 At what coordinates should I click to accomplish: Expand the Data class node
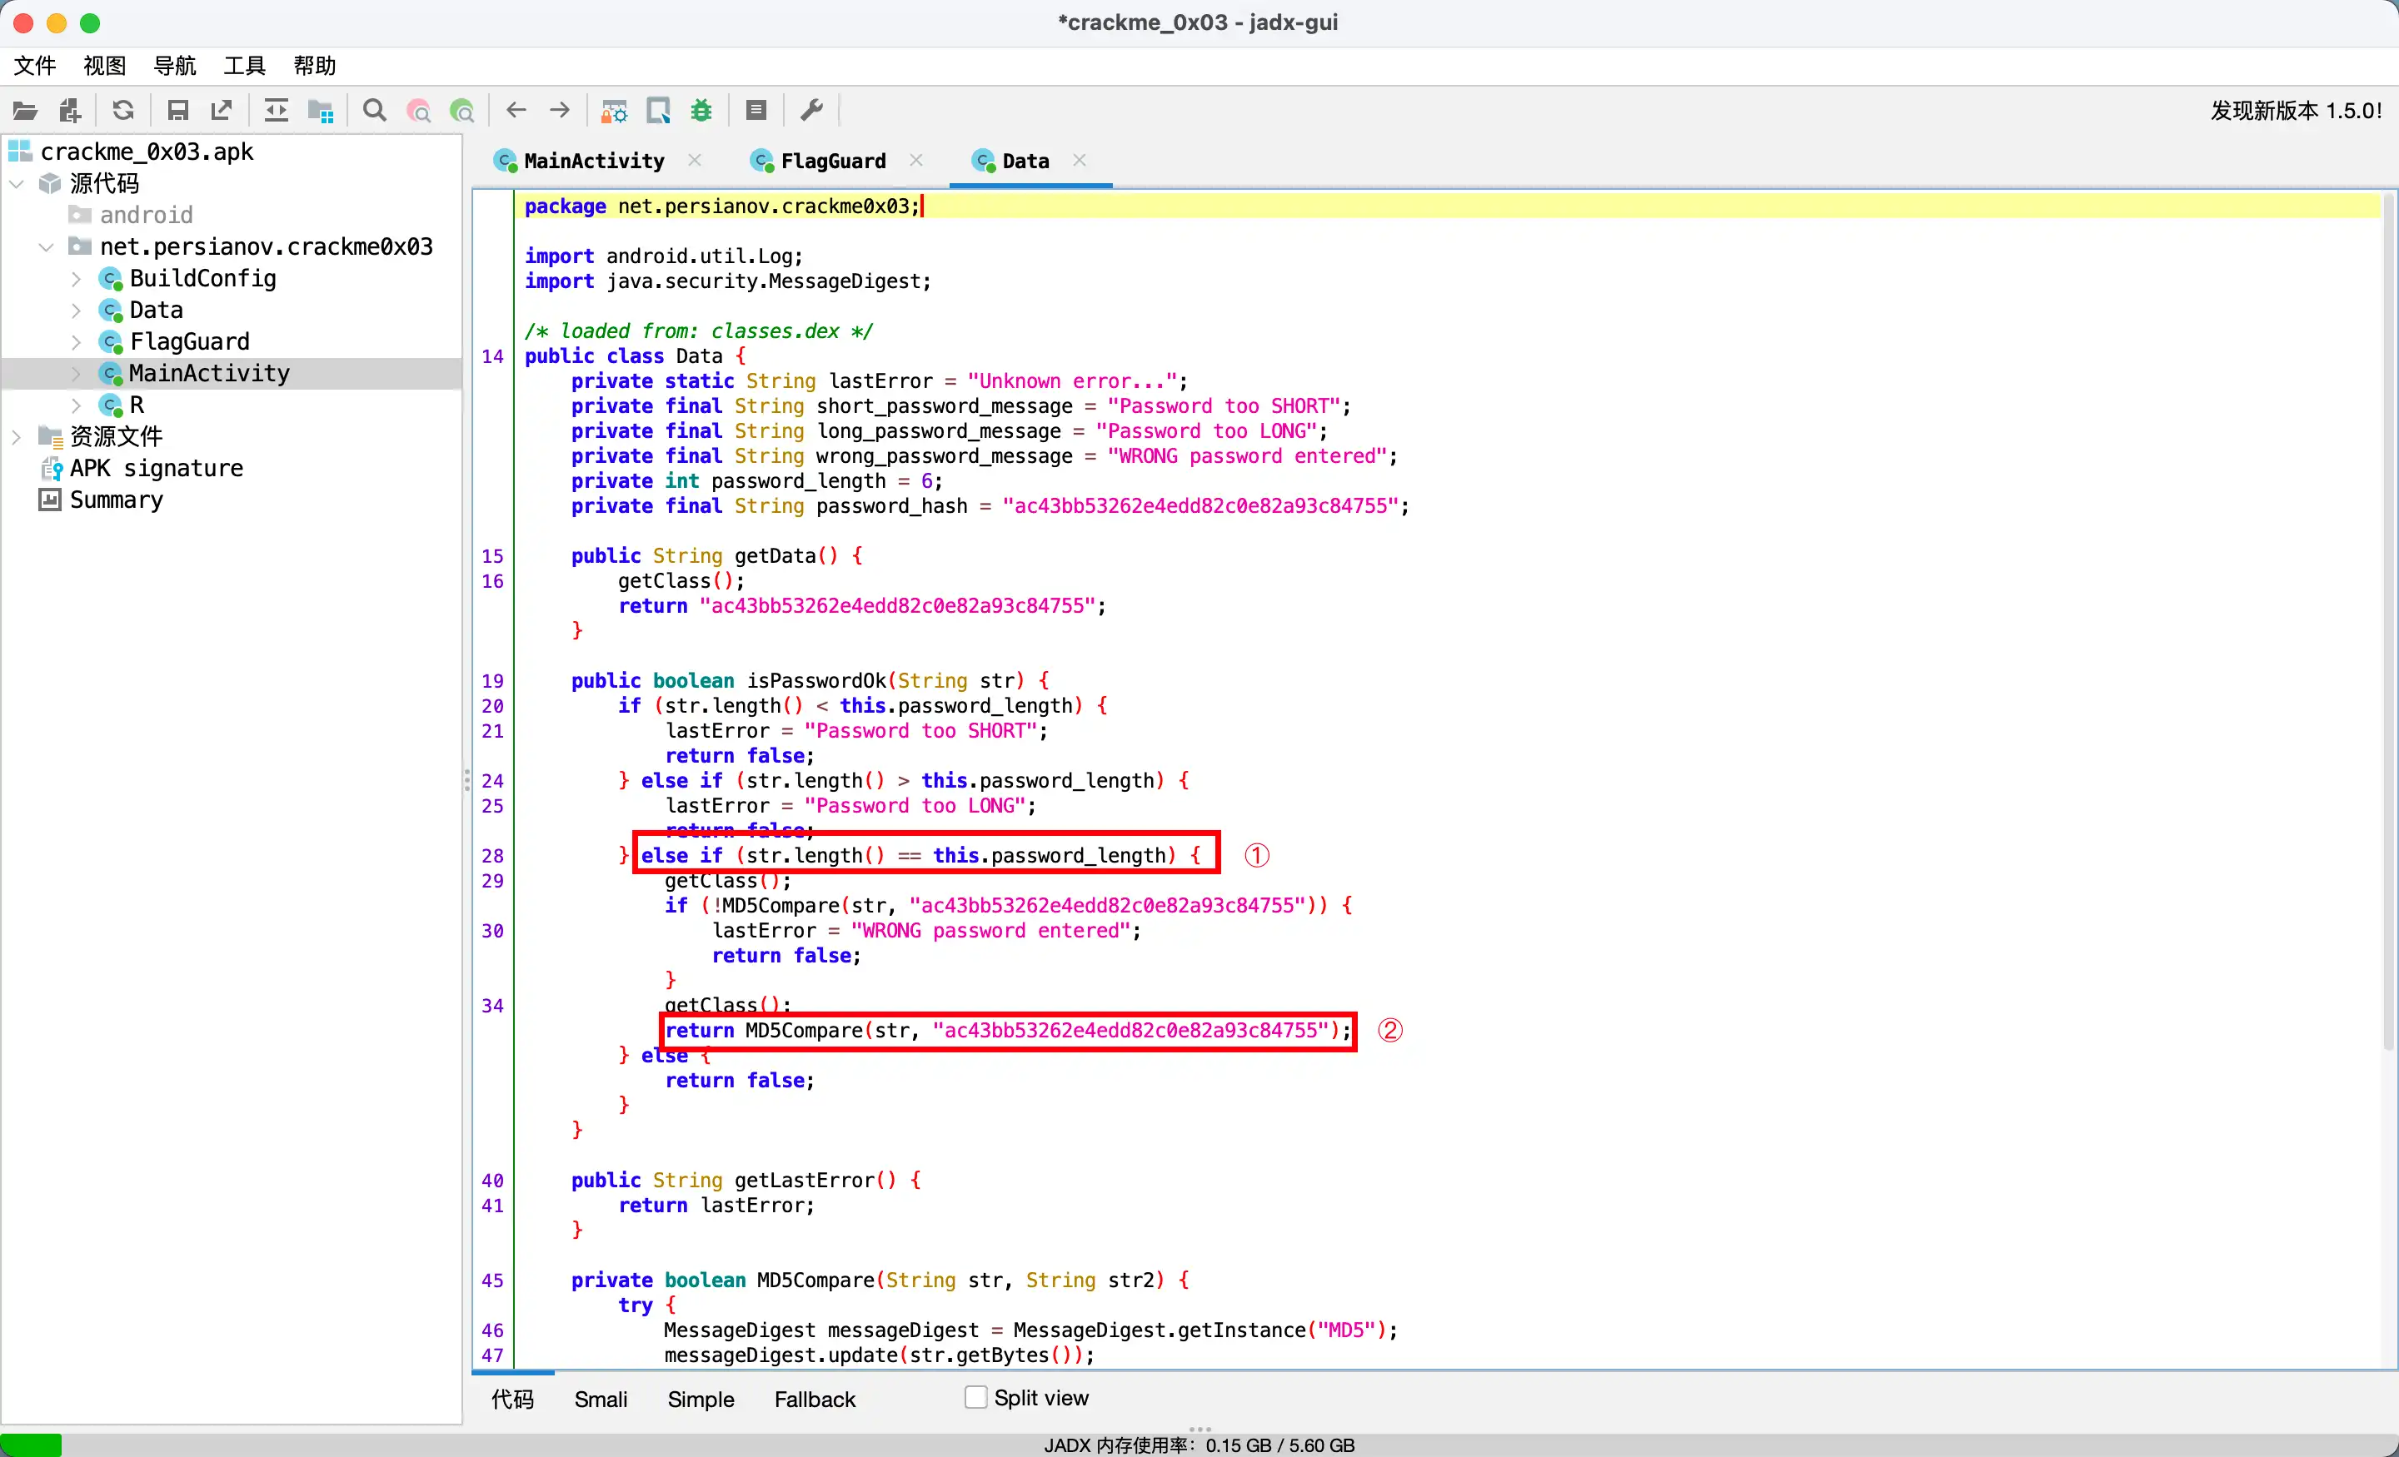pos(76,310)
